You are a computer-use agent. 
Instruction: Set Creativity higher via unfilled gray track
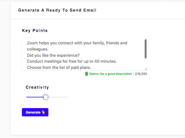click(x=58, y=97)
